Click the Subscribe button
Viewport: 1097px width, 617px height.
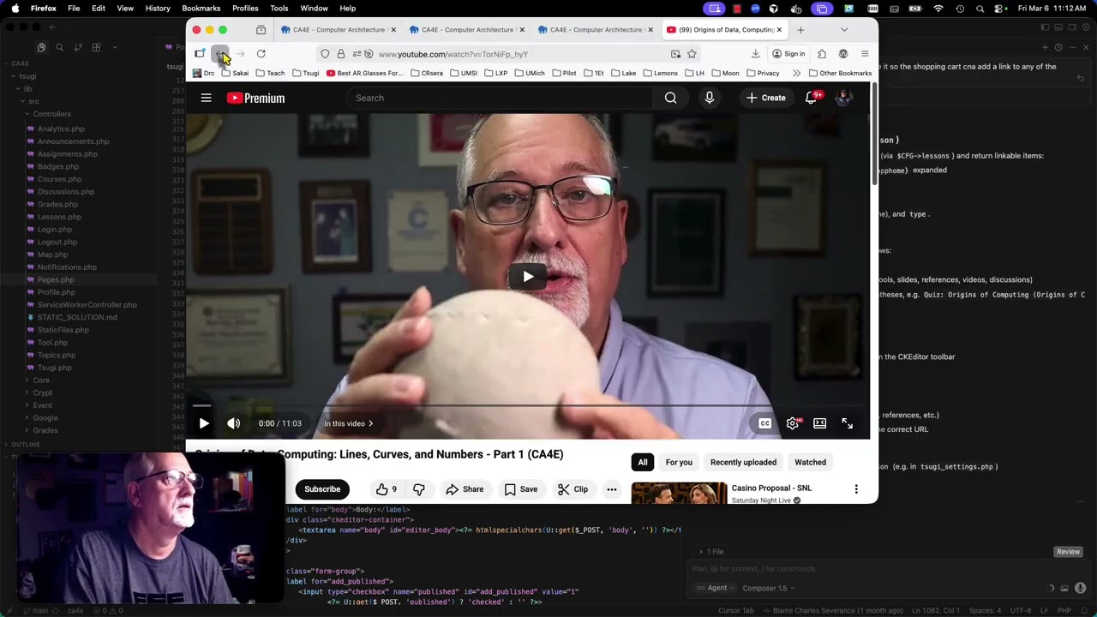point(322,489)
